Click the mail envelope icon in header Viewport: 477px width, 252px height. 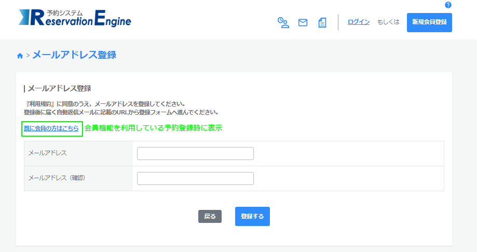coord(303,22)
